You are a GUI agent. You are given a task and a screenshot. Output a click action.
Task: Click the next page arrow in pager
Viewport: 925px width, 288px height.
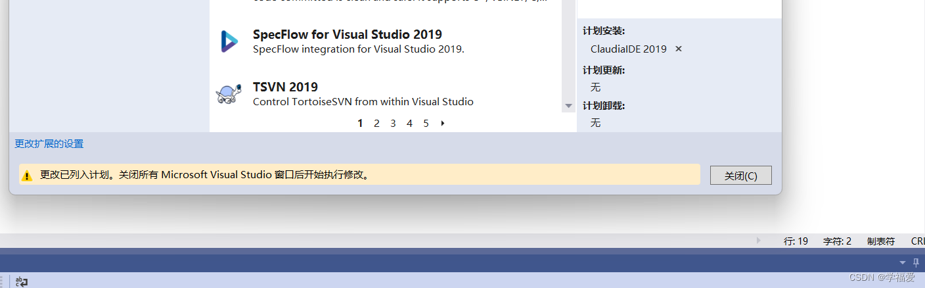coord(443,123)
